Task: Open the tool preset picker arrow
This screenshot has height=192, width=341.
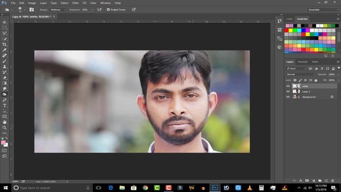Action: (12, 10)
